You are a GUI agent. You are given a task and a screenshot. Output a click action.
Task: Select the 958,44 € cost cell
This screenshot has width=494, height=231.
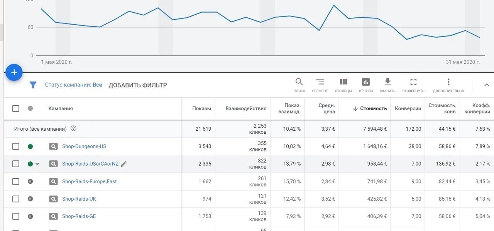point(377,164)
